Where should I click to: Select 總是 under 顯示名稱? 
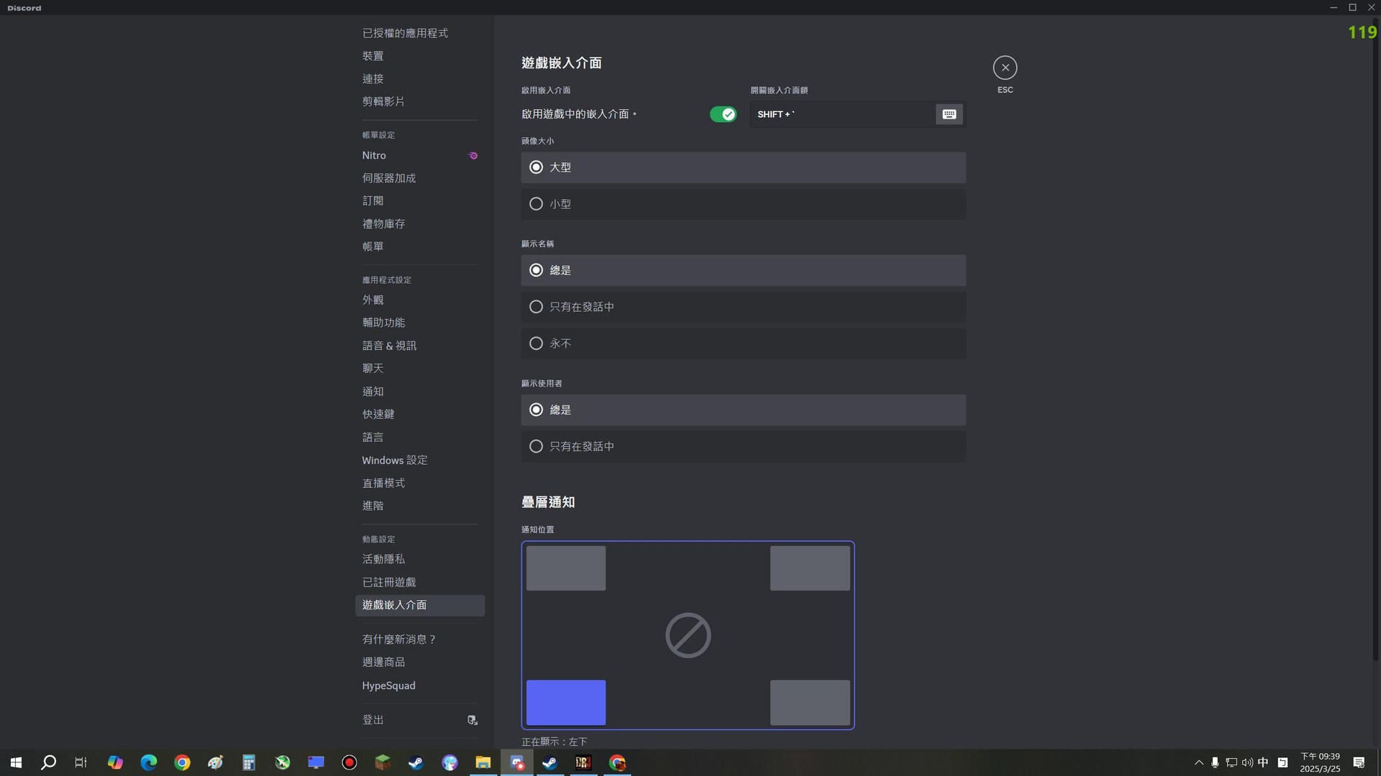click(x=743, y=270)
